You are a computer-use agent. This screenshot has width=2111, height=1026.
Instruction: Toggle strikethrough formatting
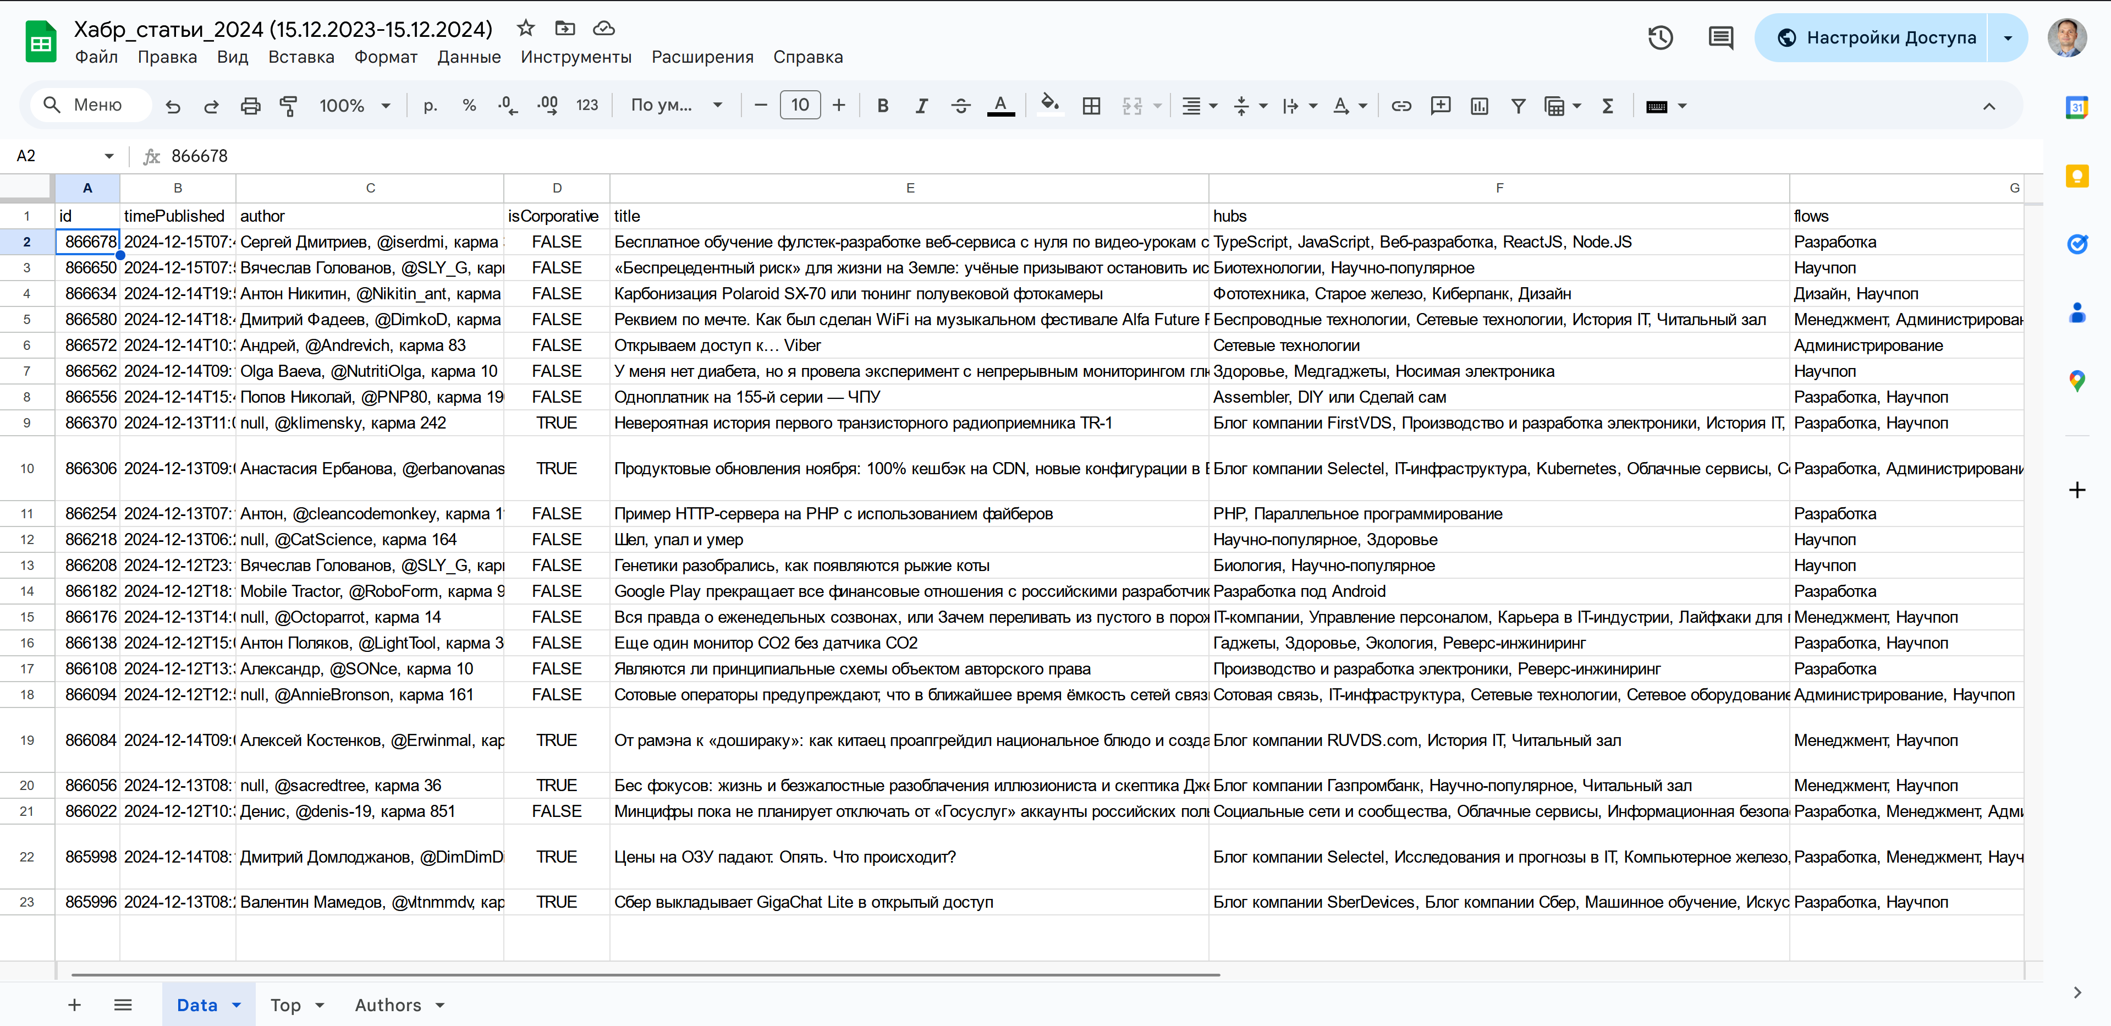pos(960,106)
